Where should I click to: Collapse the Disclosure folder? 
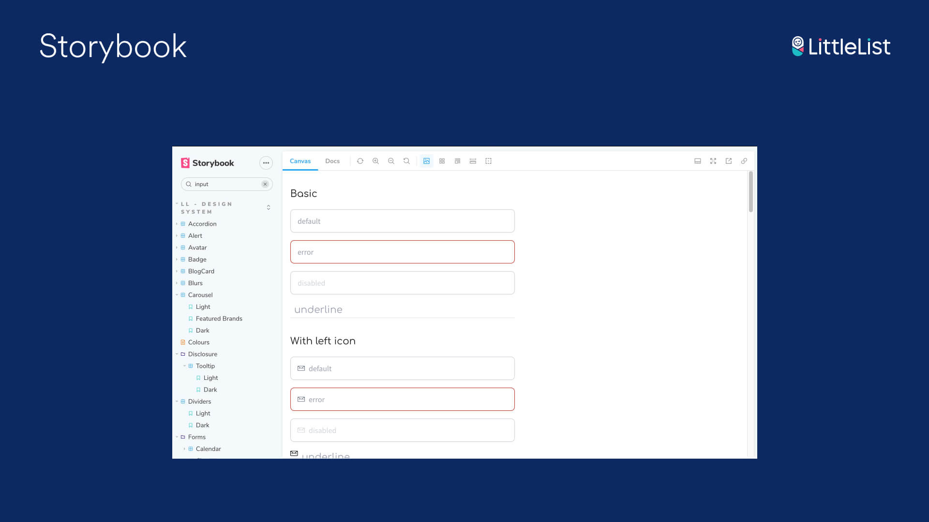(202, 354)
